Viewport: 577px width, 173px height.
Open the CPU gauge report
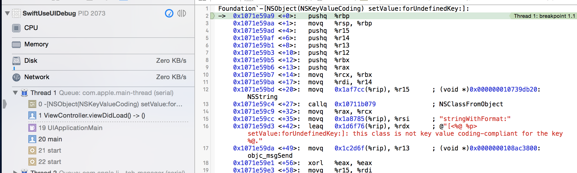tap(16, 28)
